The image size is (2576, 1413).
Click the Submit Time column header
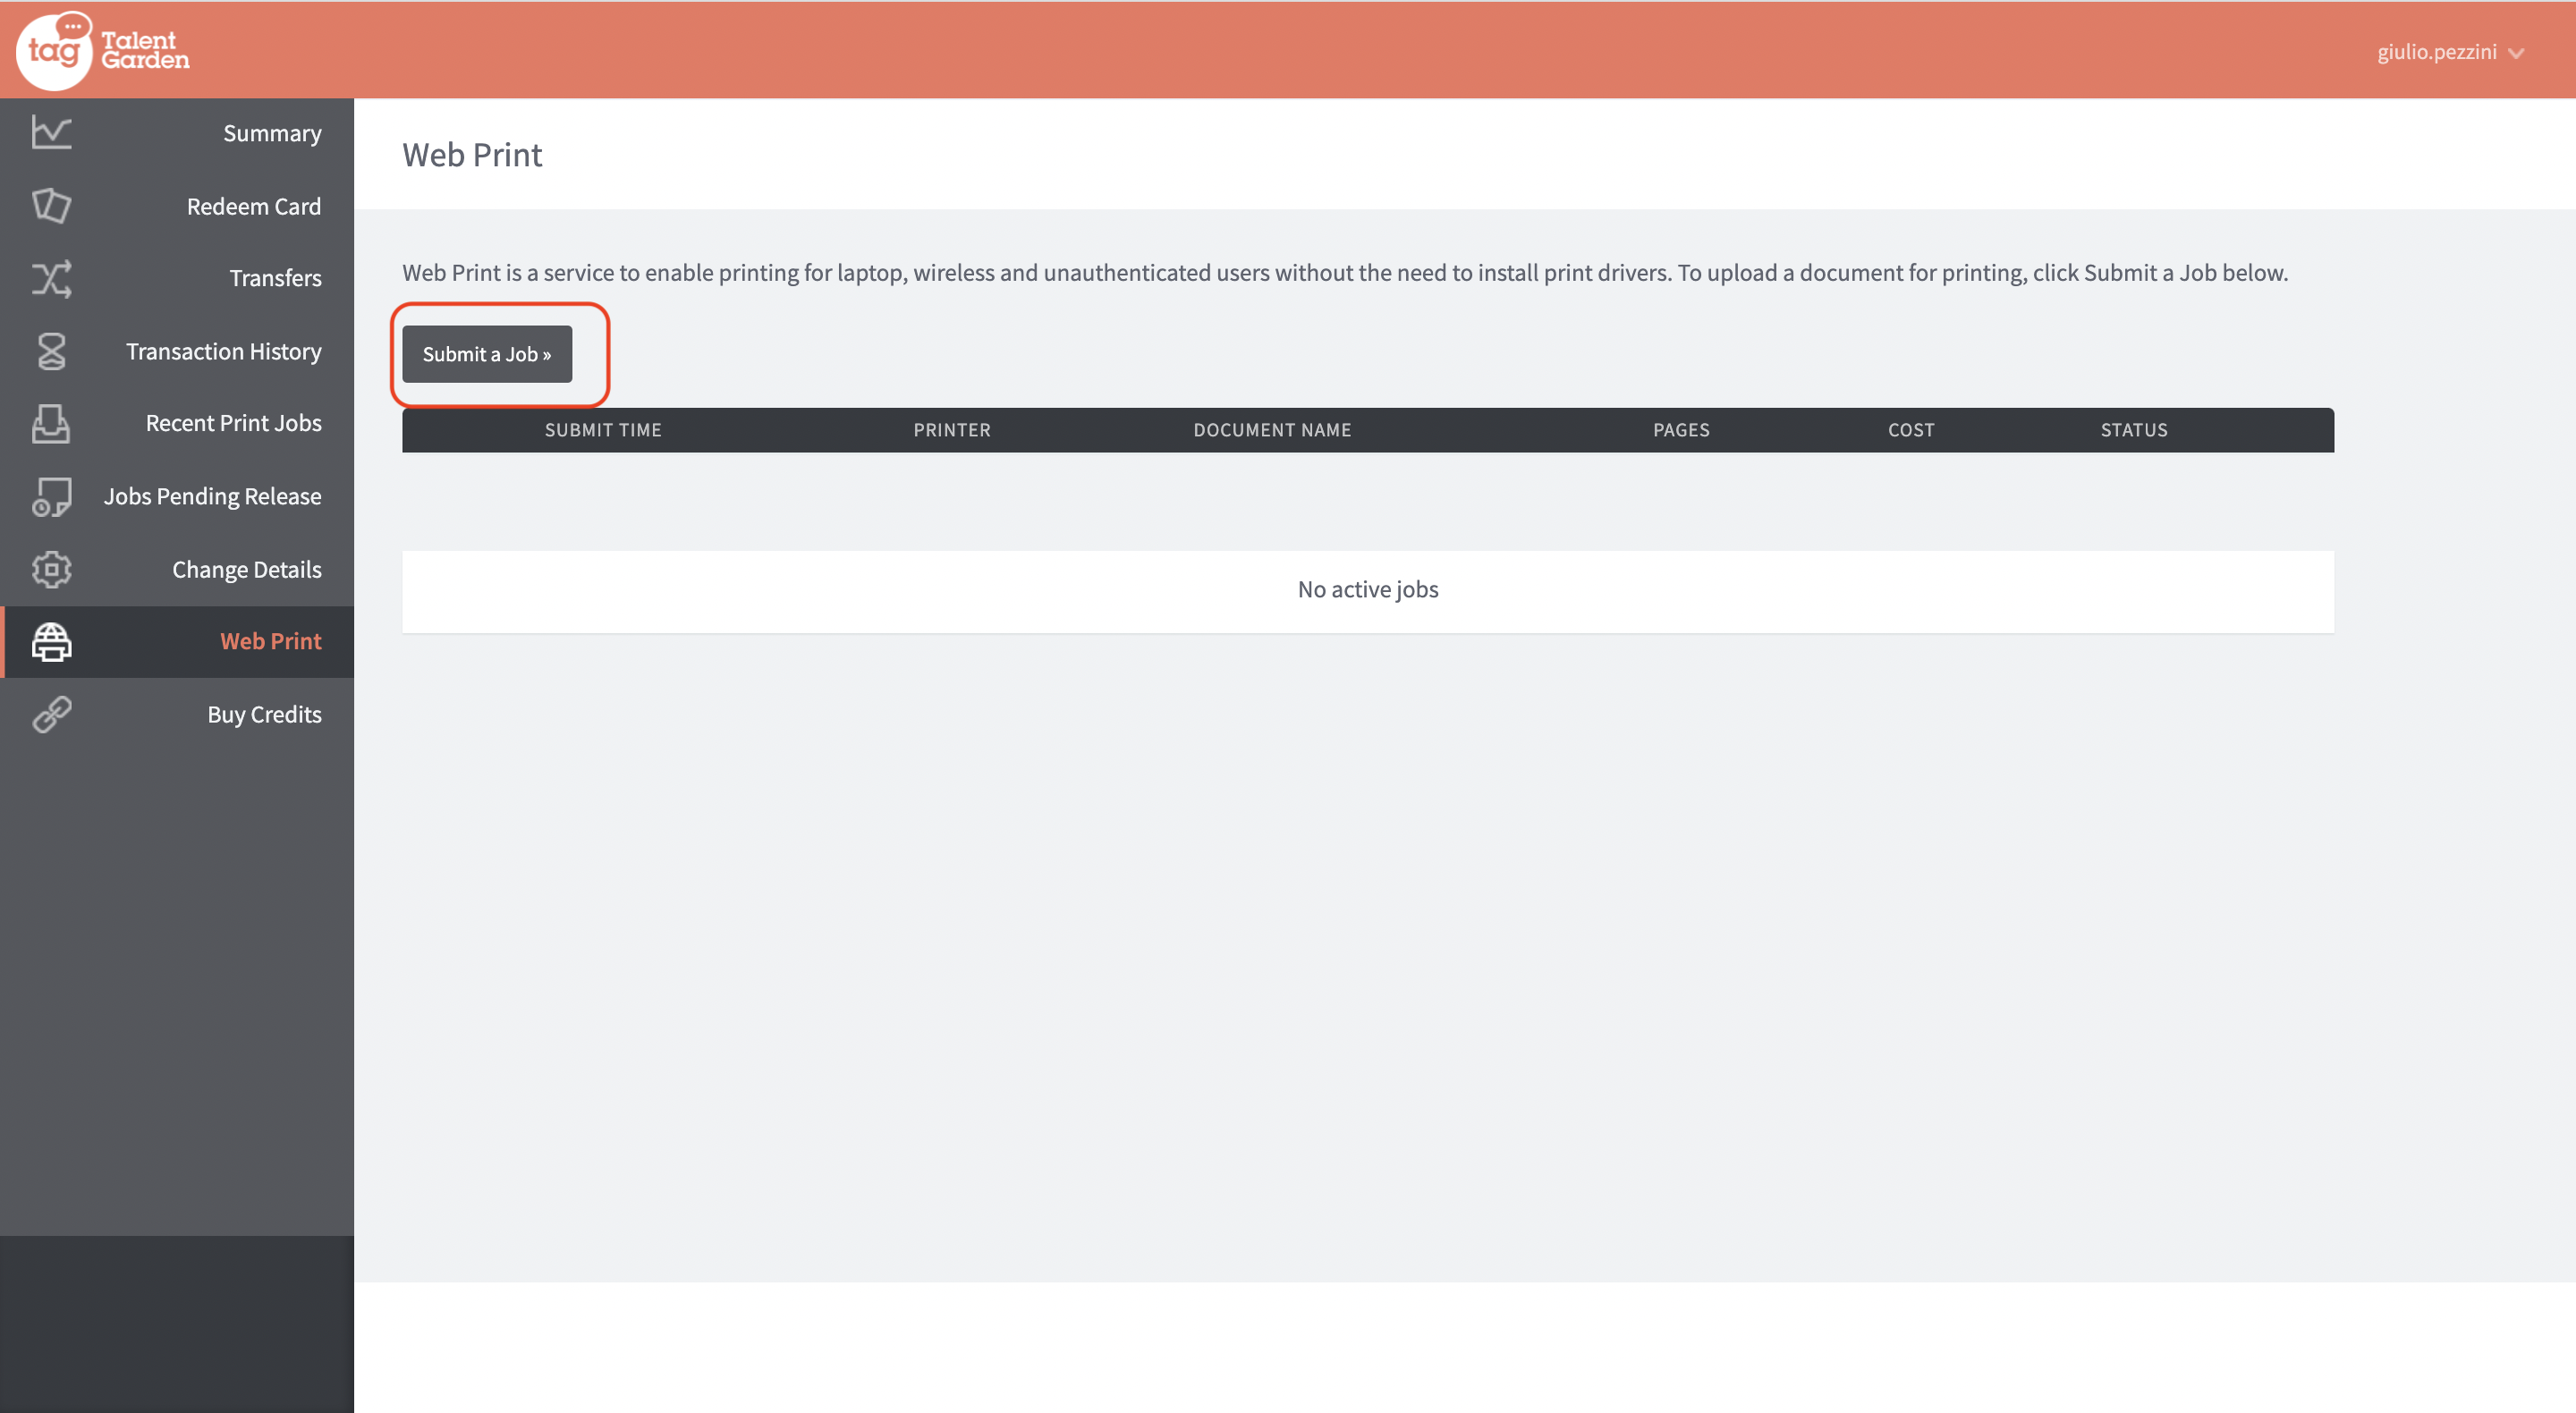pos(603,430)
